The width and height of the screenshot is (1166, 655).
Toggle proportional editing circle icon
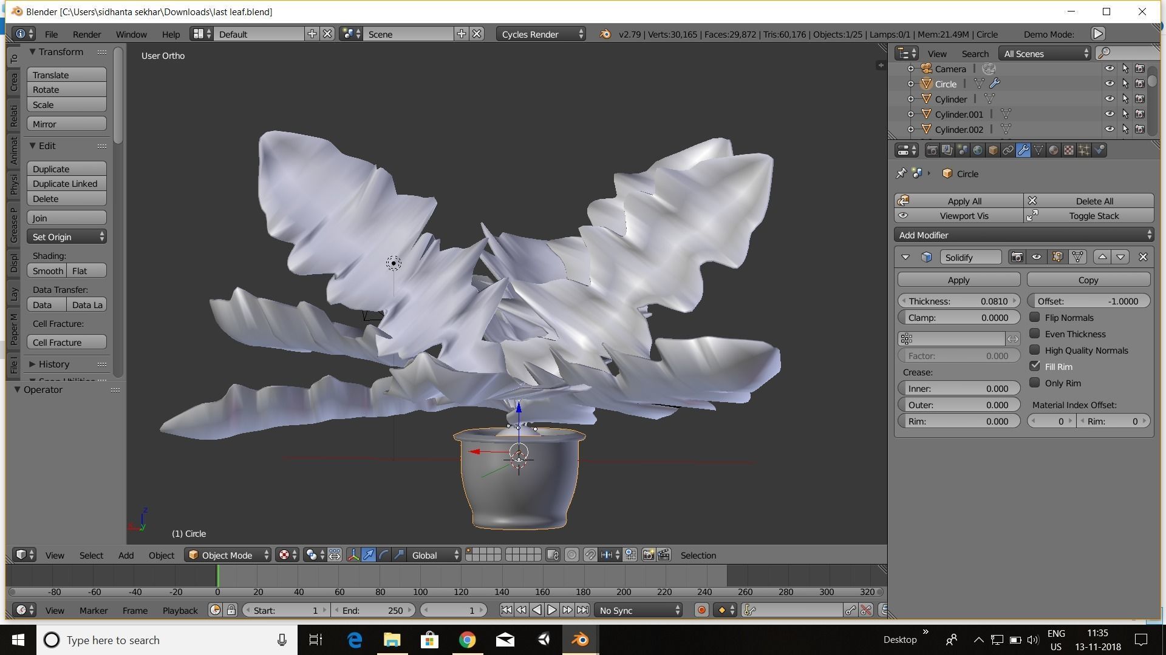[571, 555]
